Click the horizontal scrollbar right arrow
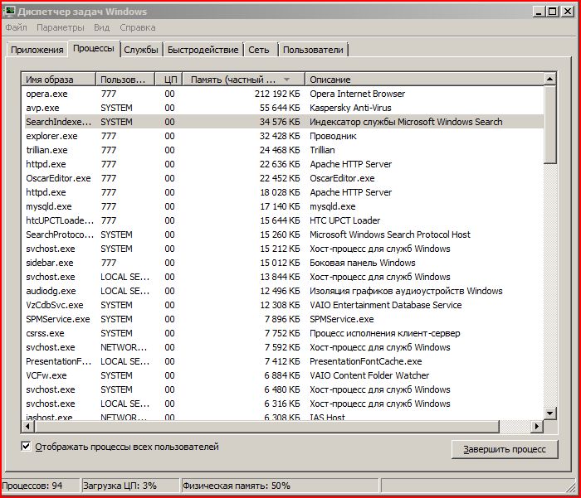This screenshot has width=581, height=498. (x=537, y=426)
